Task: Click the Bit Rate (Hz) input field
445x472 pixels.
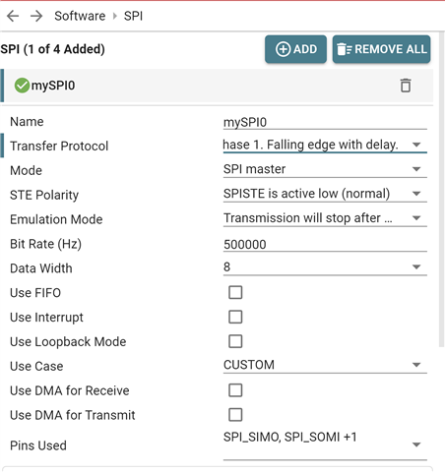Action: click(x=325, y=244)
